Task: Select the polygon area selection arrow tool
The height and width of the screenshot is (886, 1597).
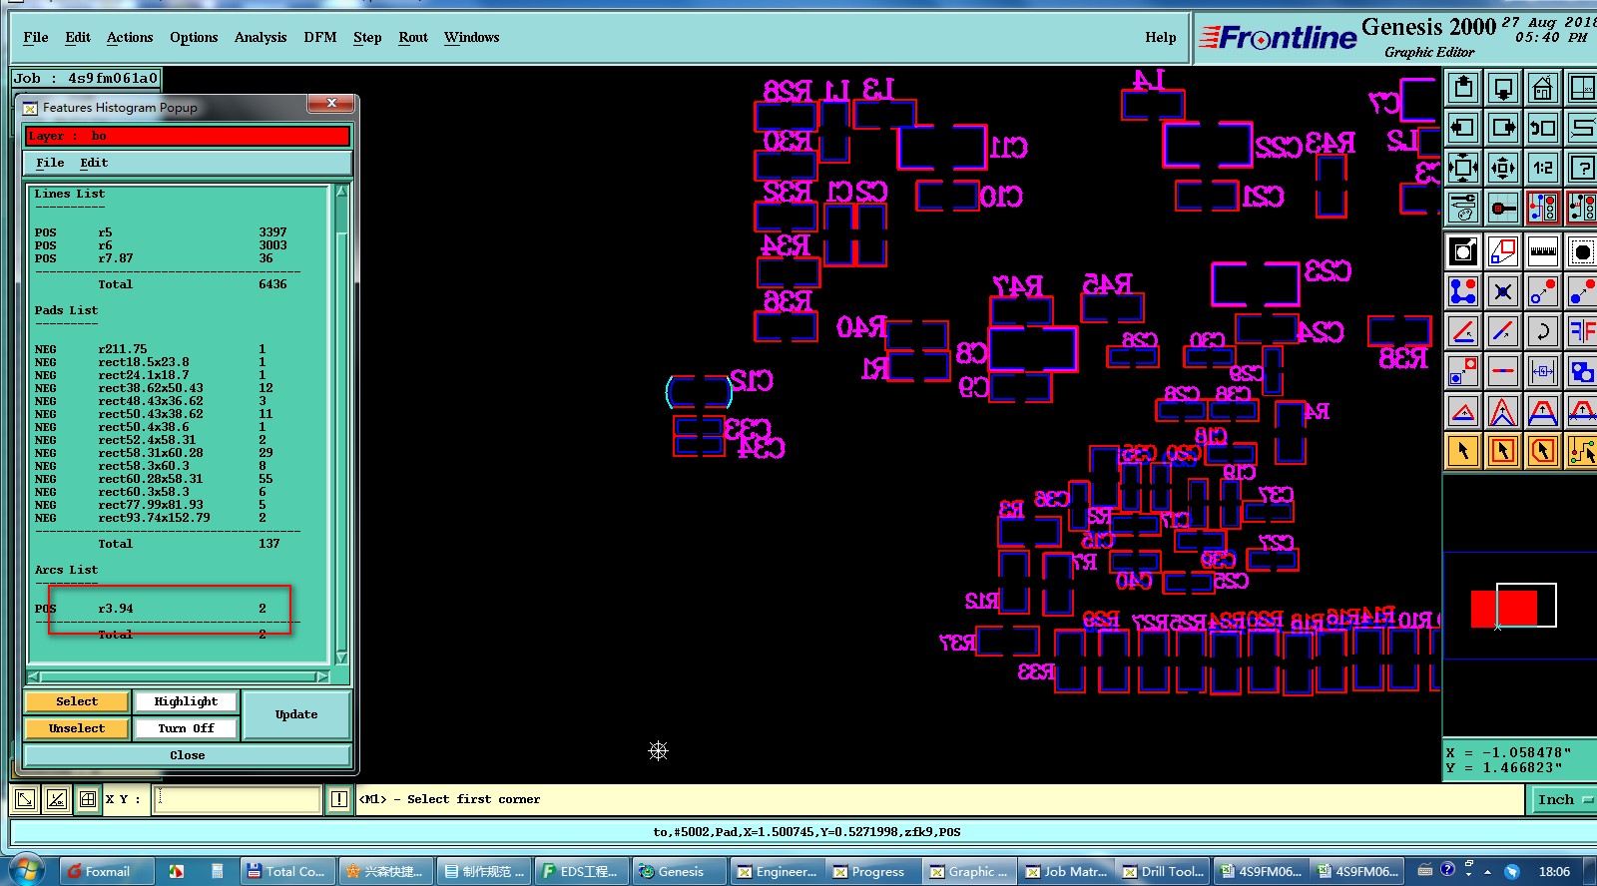Action: (1542, 451)
